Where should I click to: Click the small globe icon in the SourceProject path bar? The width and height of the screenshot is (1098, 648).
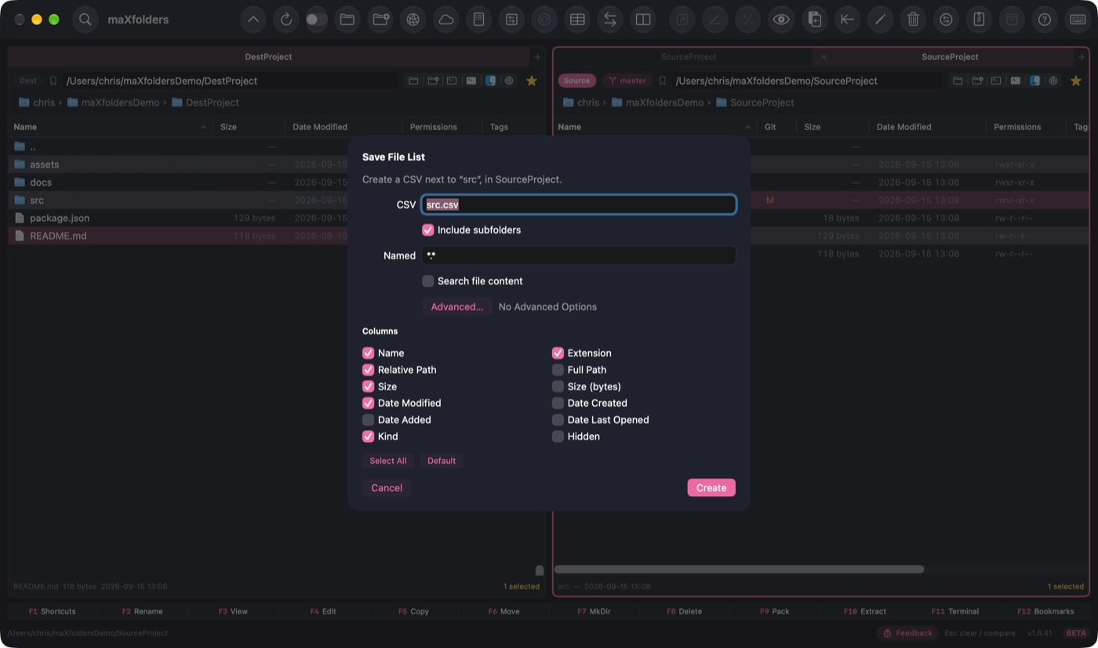[x=1054, y=81]
